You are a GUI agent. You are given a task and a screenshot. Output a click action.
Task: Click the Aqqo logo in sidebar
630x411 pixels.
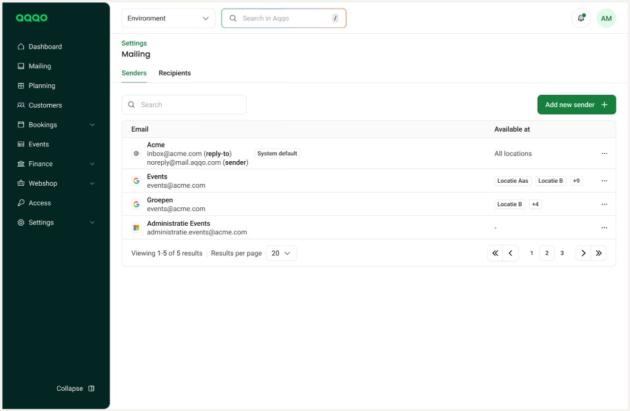pyautogui.click(x=31, y=18)
